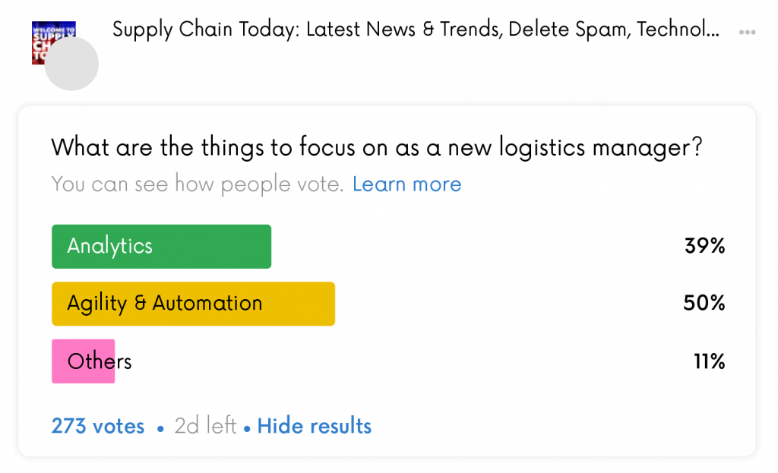Click the right end of the pink Others bar

[x=111, y=361]
